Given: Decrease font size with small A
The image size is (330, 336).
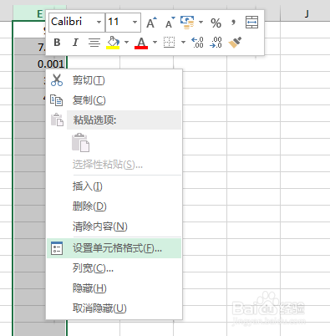Looking at the screenshot, I should tap(170, 23).
